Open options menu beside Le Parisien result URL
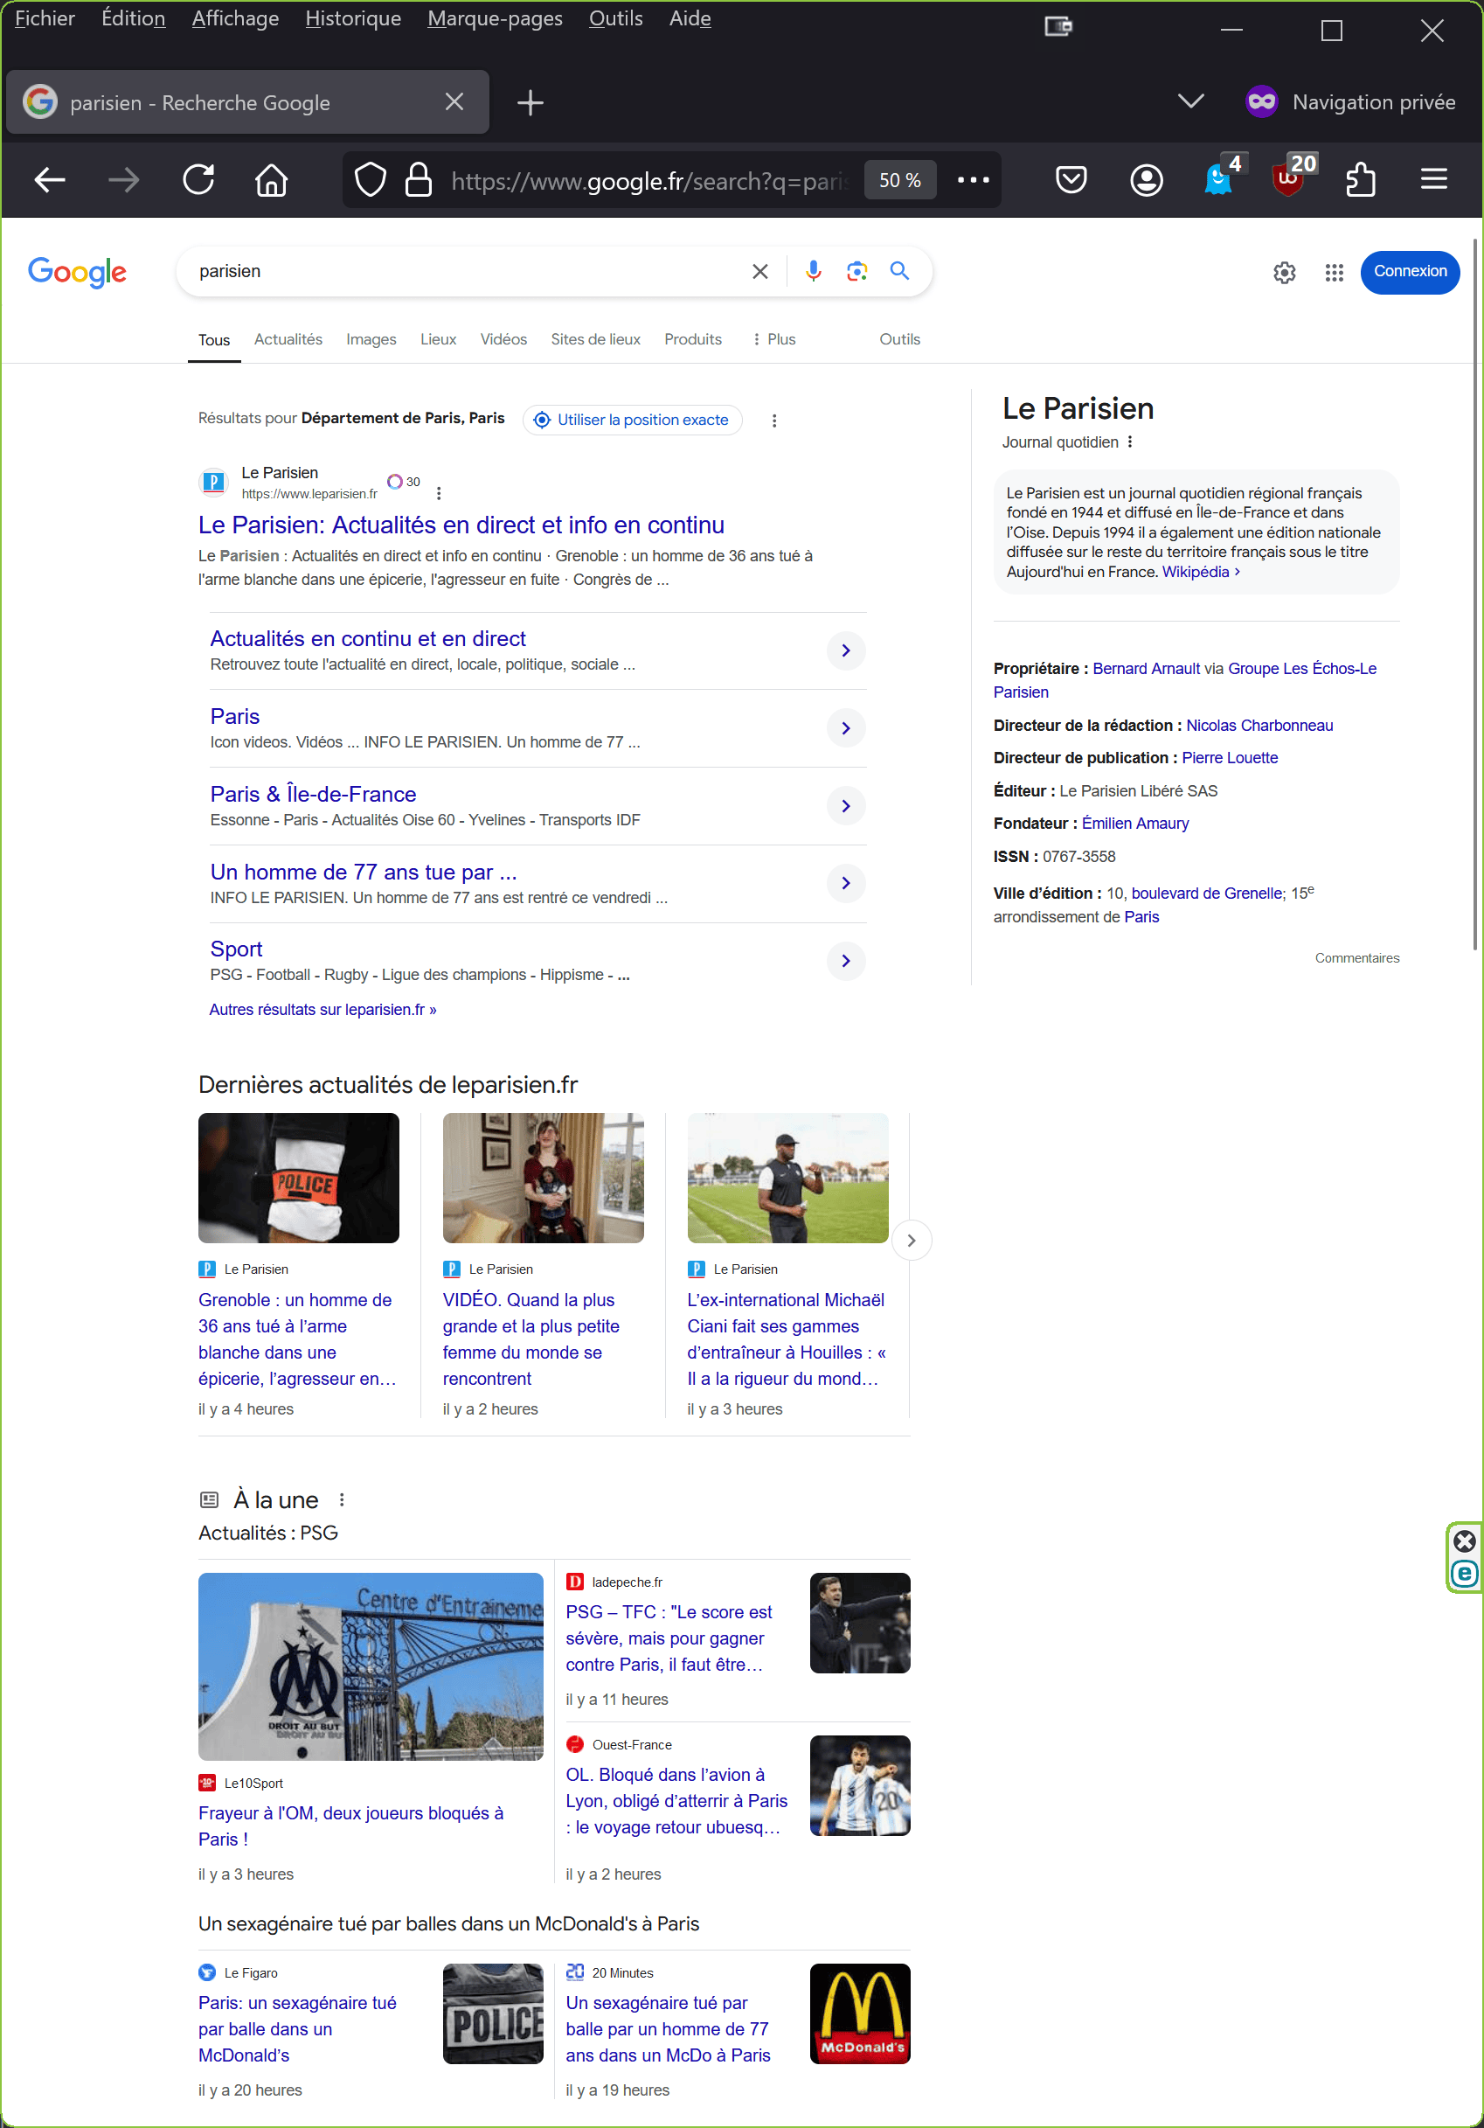The image size is (1484, 2128). (x=438, y=494)
